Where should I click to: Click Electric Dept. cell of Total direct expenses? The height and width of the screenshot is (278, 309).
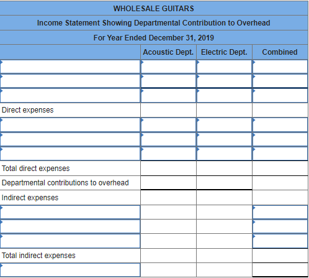(x=224, y=169)
